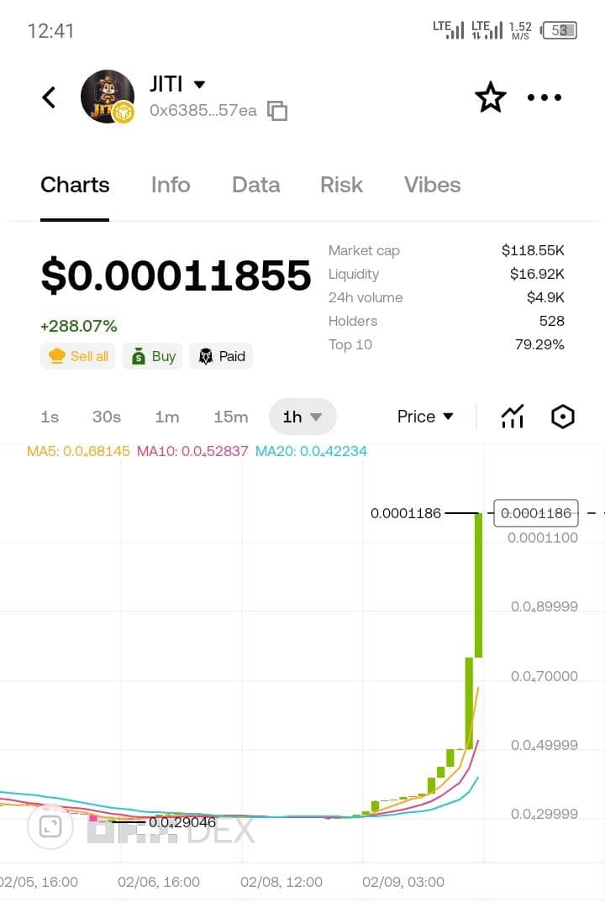This screenshot has width=605, height=902.
Task: Tap the 02/09, 03:00 time axis label
Action: click(x=403, y=882)
